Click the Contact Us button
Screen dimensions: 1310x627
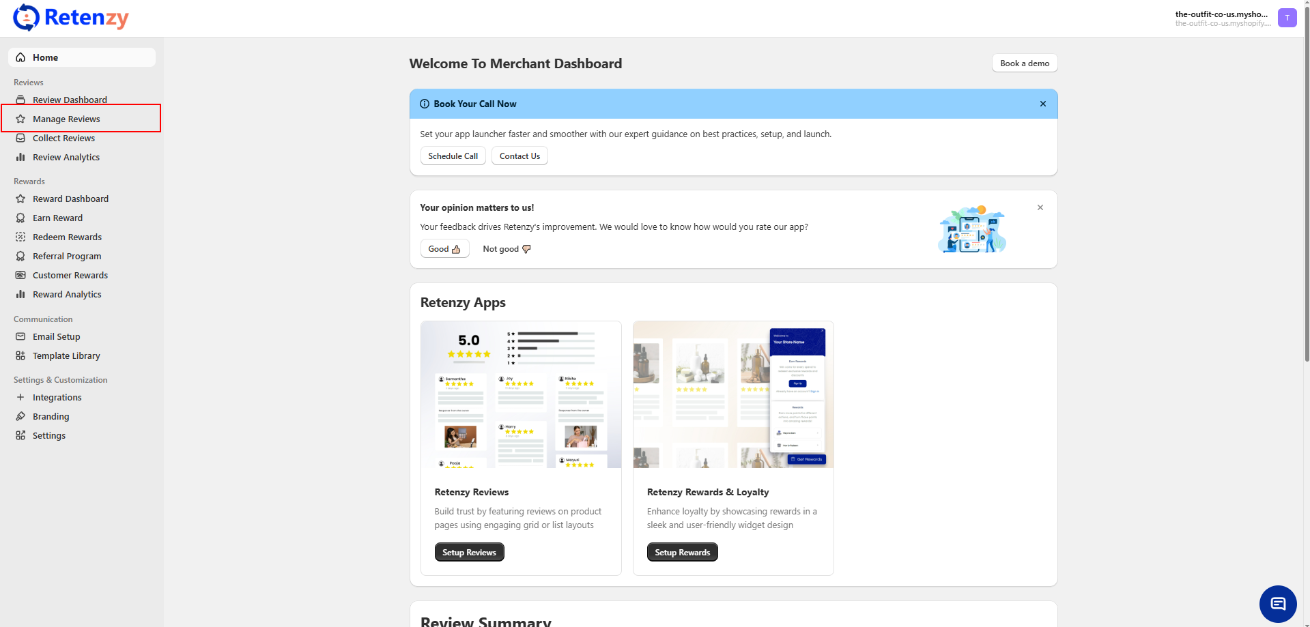tap(519, 156)
